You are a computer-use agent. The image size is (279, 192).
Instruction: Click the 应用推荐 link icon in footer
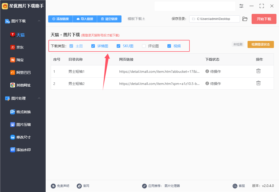144,186
